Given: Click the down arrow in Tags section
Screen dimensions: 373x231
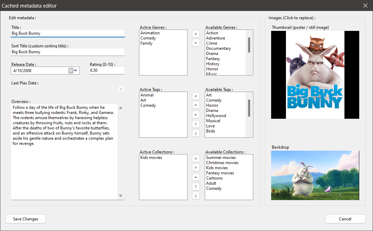Looking at the screenshot, I should click(x=196, y=133).
